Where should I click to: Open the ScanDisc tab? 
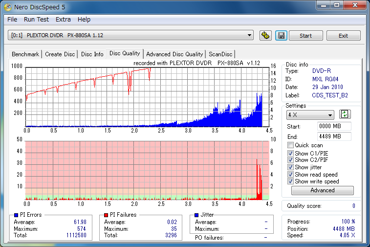[x=220, y=54]
